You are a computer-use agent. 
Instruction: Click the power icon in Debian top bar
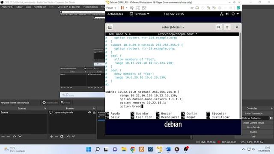pyautogui.click(x=233, y=14)
